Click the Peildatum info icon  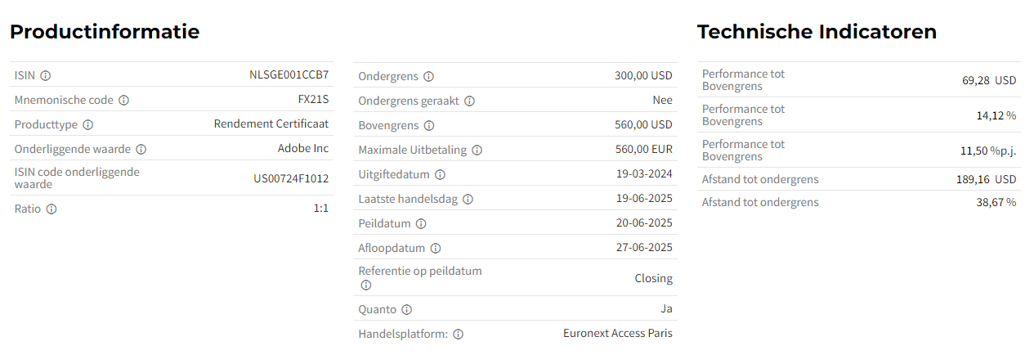pos(420,223)
